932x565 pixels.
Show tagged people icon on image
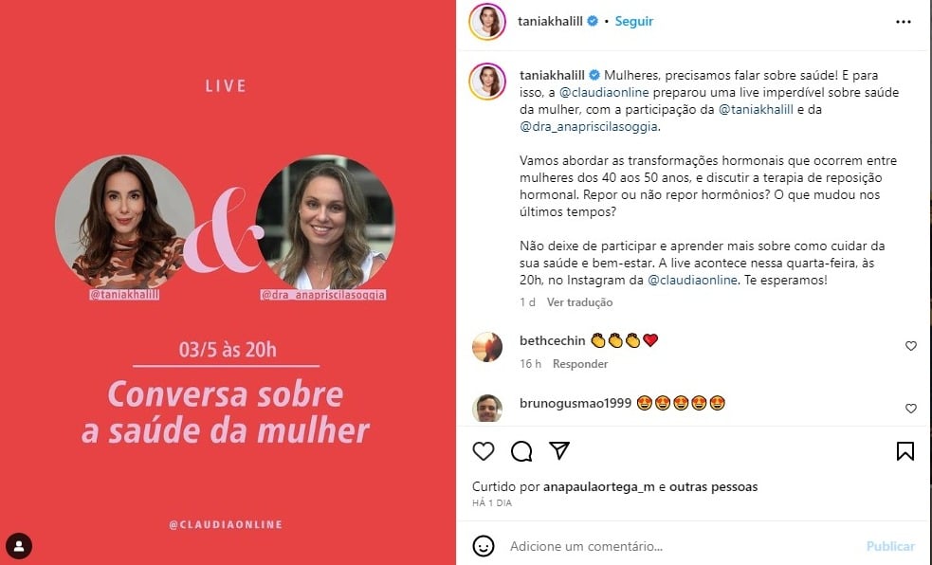coord(19,545)
